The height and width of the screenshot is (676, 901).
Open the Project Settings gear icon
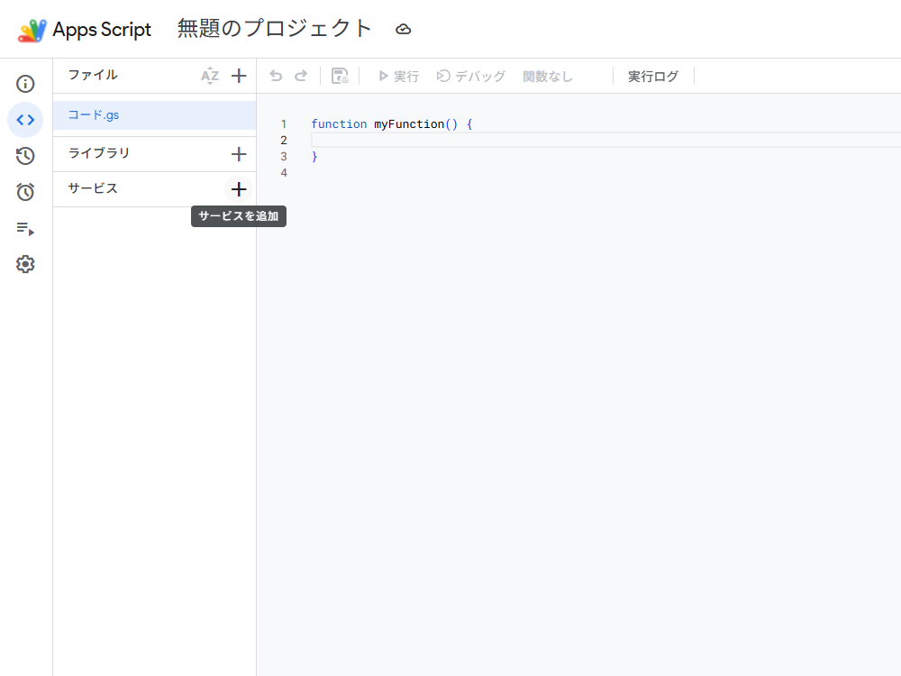pos(25,264)
